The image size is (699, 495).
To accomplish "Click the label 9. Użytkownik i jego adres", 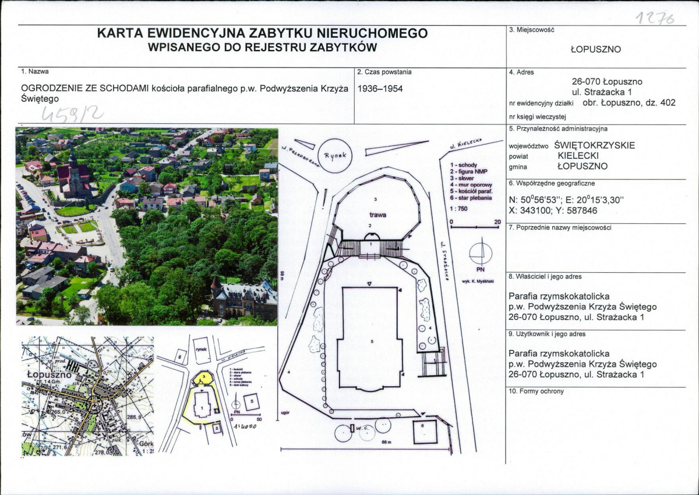I will 547,334.
